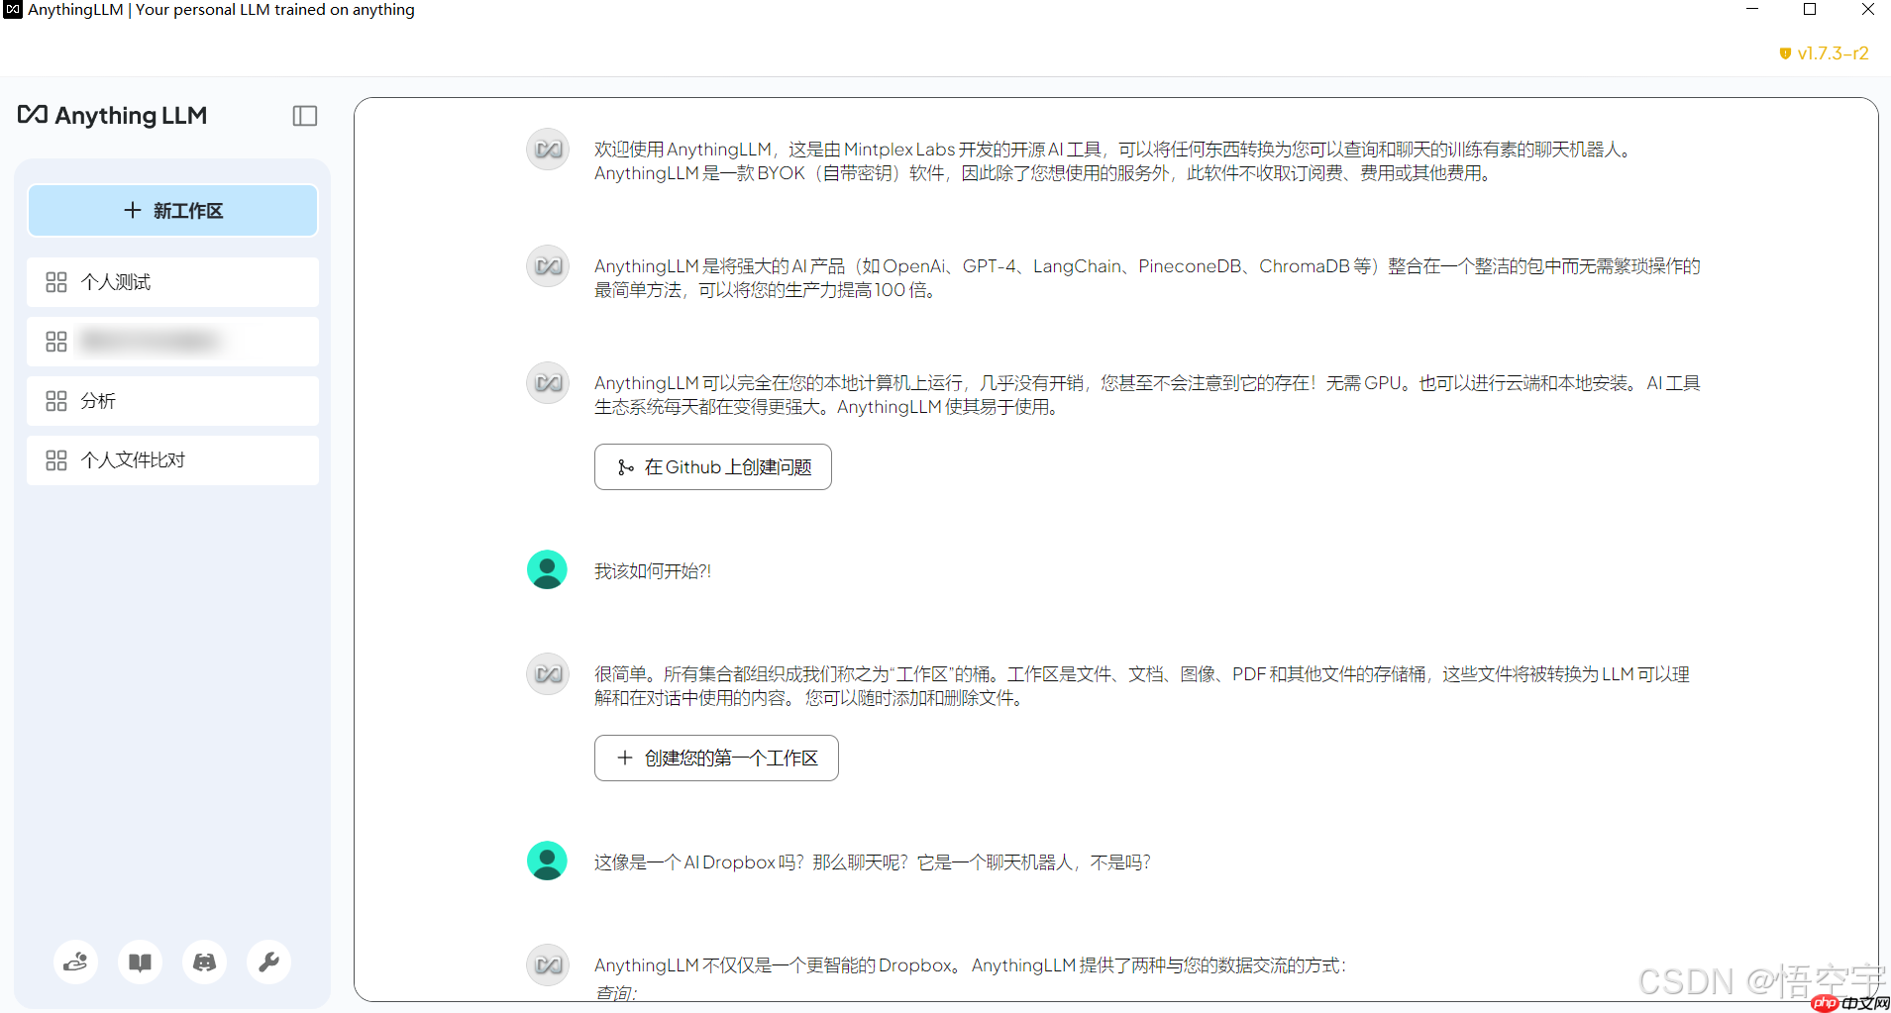The height and width of the screenshot is (1013, 1891).
Task: Click 在 Github 上创建问题 button
Action: click(712, 466)
